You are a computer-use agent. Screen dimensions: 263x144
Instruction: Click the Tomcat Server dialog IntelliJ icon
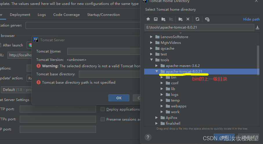click(x=36, y=40)
